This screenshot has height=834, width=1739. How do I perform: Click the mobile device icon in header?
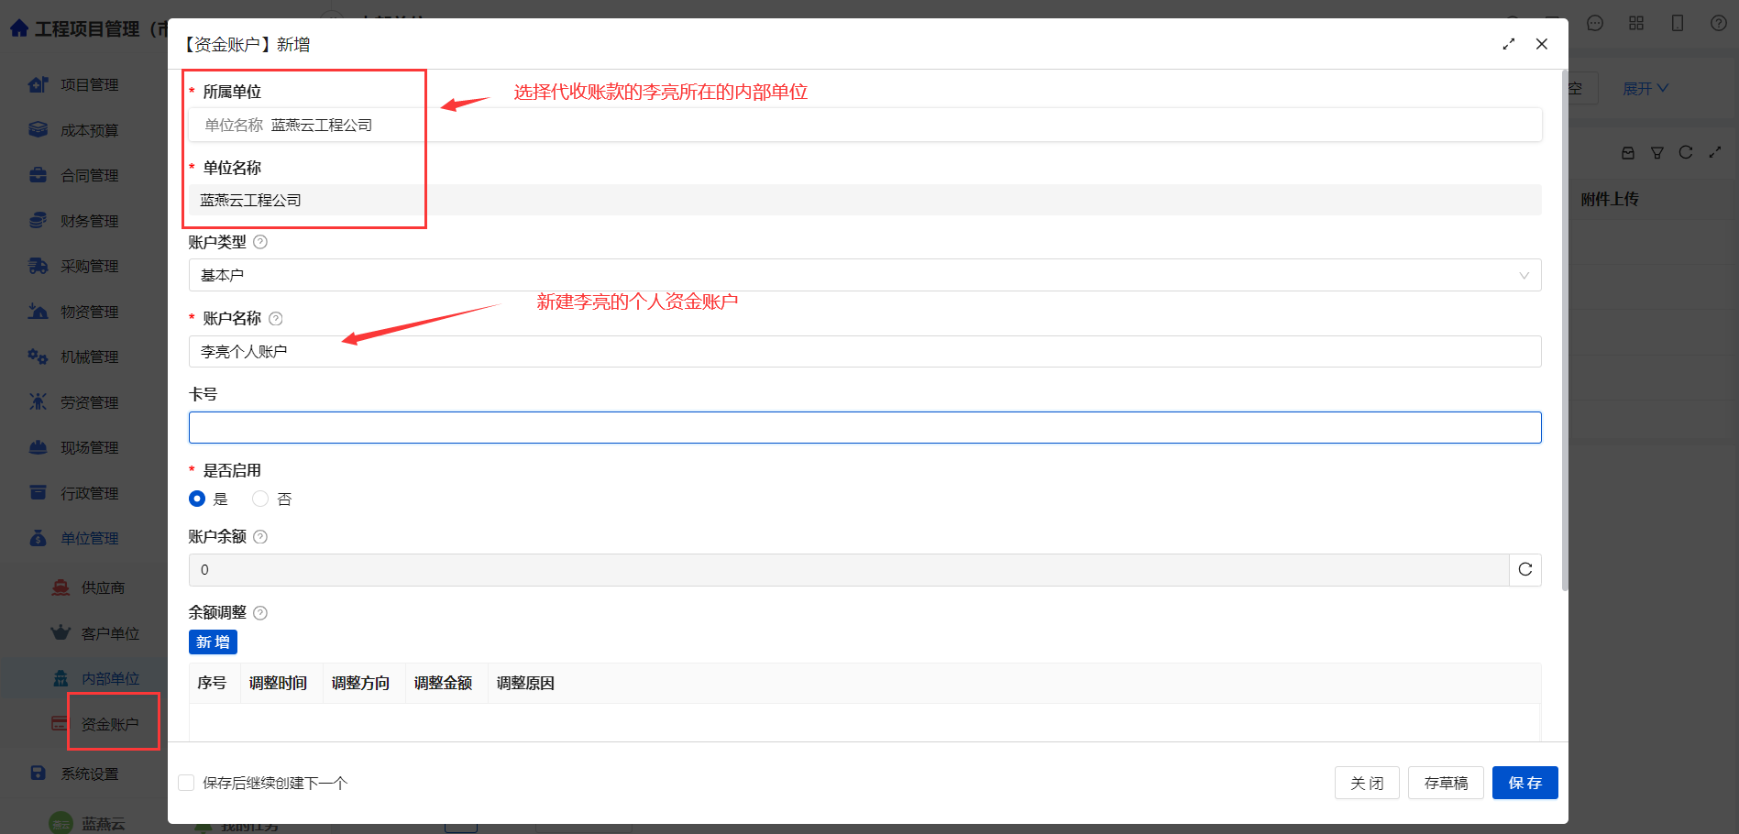point(1678,23)
